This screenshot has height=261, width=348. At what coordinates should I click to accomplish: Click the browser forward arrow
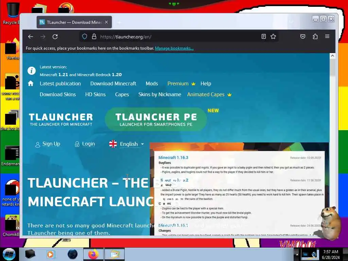tap(43, 37)
